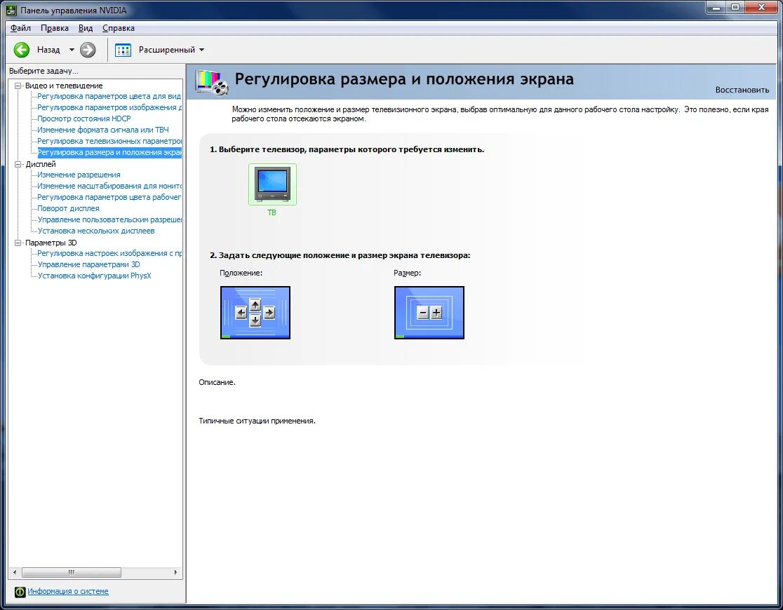This screenshot has width=783, height=610.
Task: Click the move-down arrow in Положение
Action: pos(255,320)
